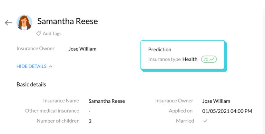Add Tags to this record
The height and width of the screenshot is (134, 265).
(52, 33)
